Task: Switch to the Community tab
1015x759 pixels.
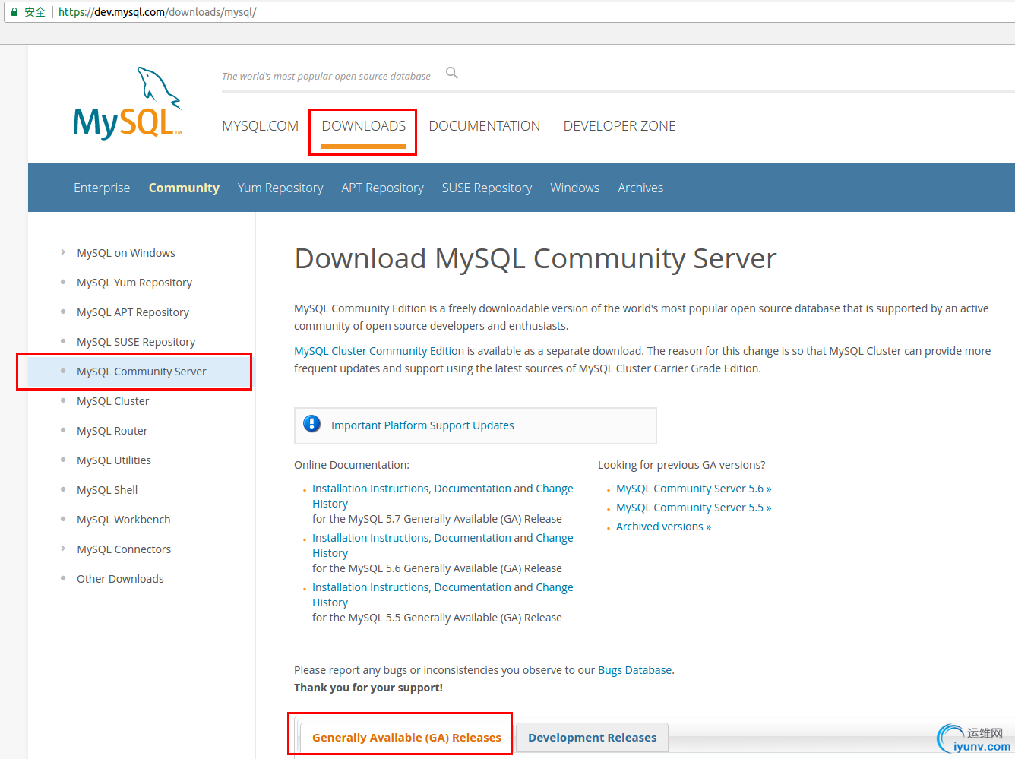Action: pyautogui.click(x=184, y=188)
